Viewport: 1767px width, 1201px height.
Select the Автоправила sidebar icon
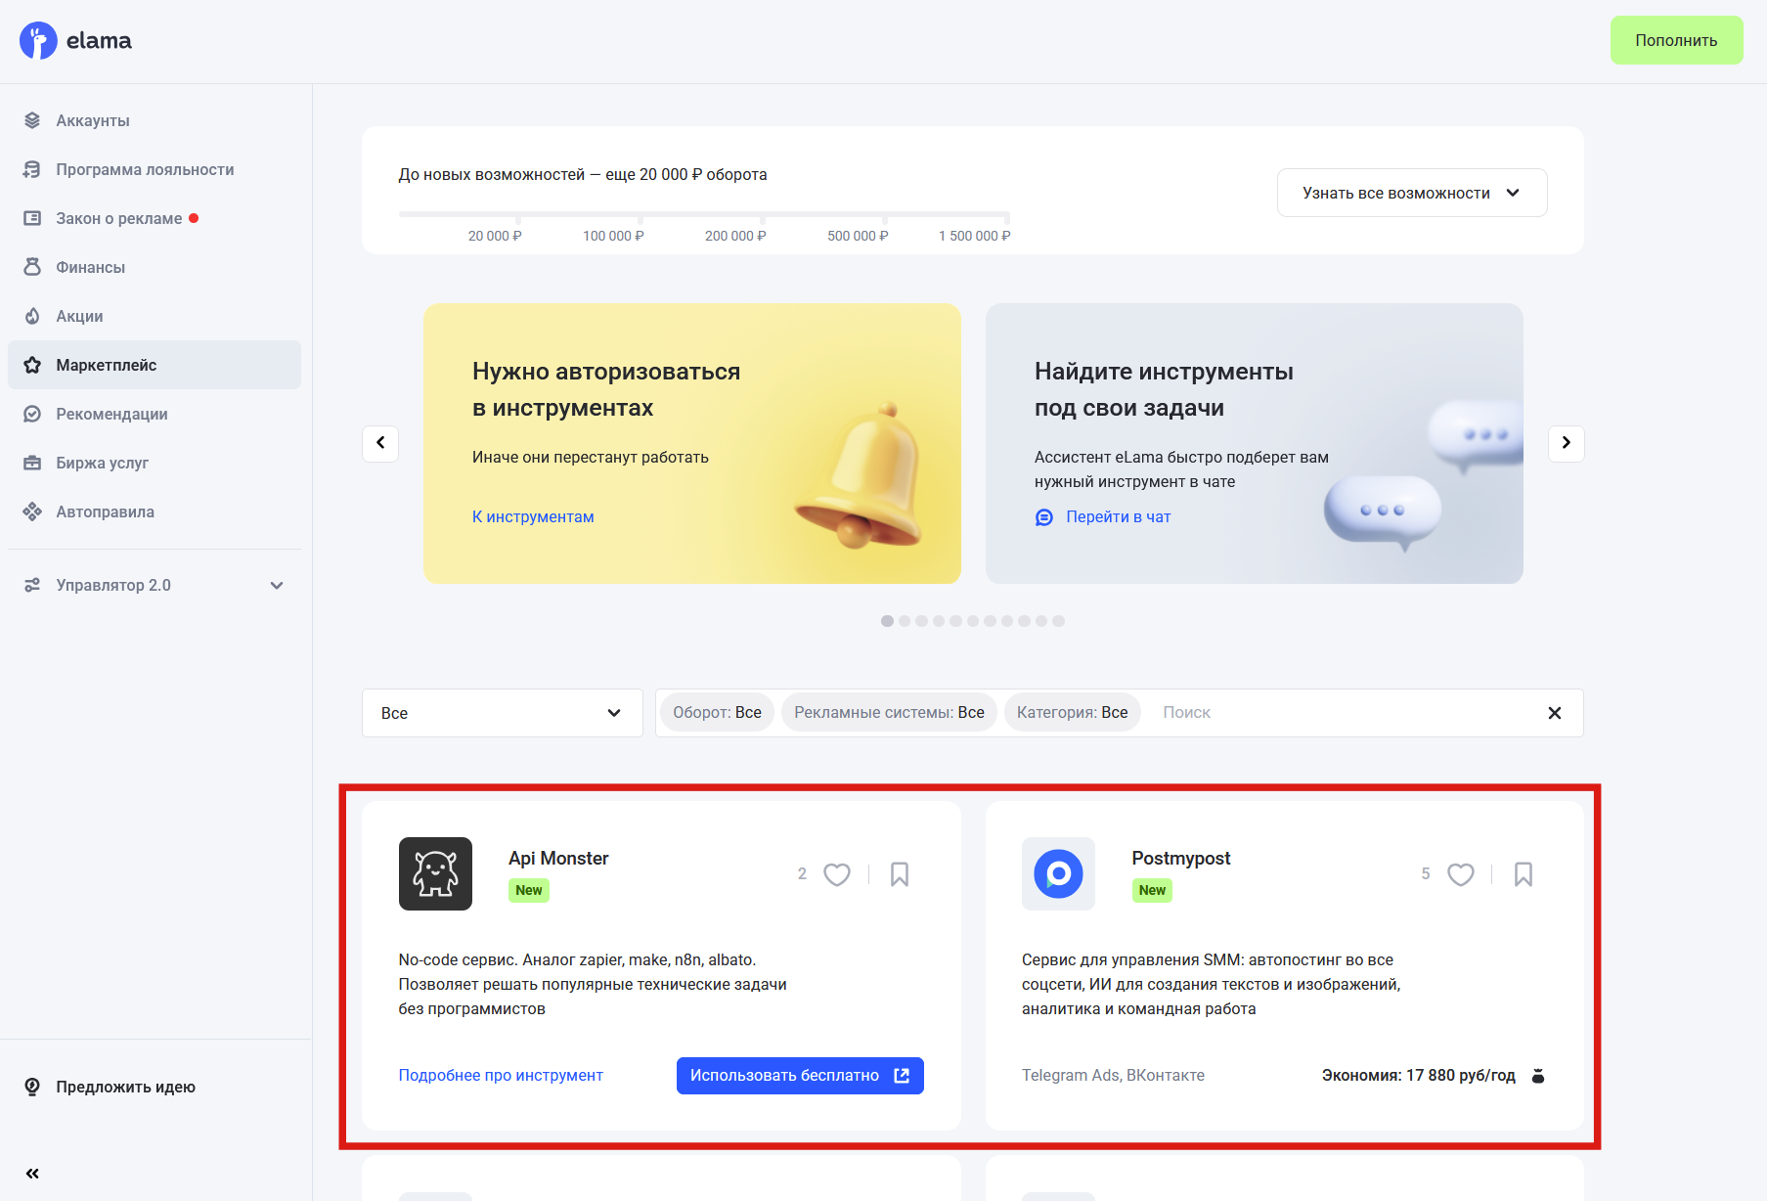31,511
